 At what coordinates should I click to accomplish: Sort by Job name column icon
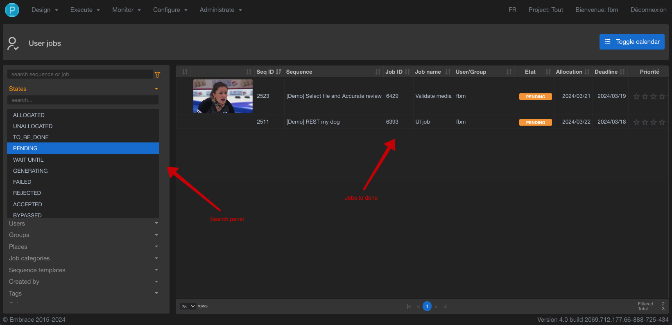(x=448, y=72)
